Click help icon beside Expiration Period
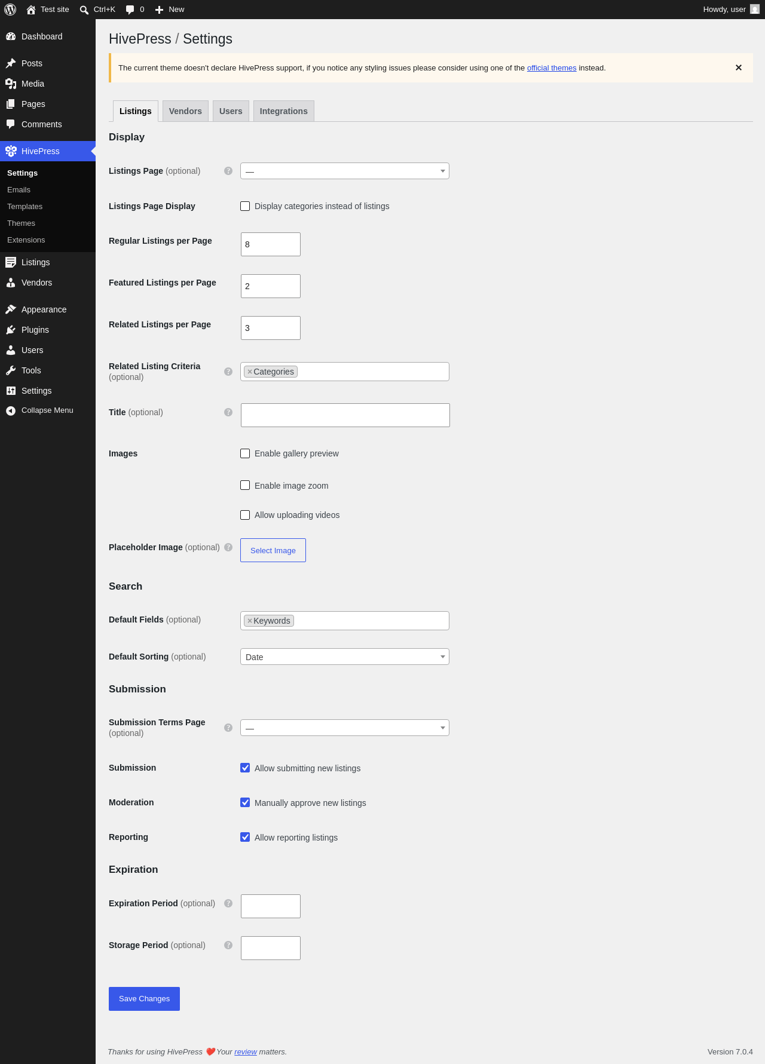Viewport: 765px width, 1064px height. point(228,903)
